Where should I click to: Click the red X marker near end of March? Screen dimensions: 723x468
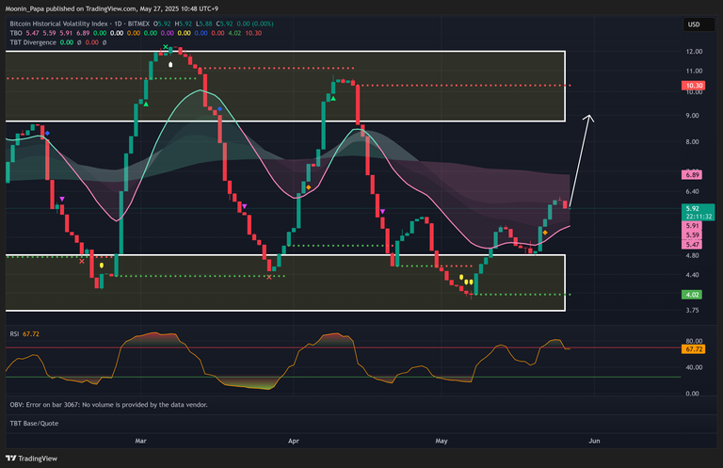click(270, 277)
